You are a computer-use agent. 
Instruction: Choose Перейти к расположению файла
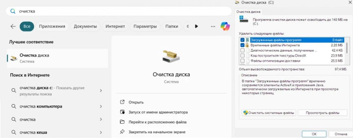click(x=157, y=122)
